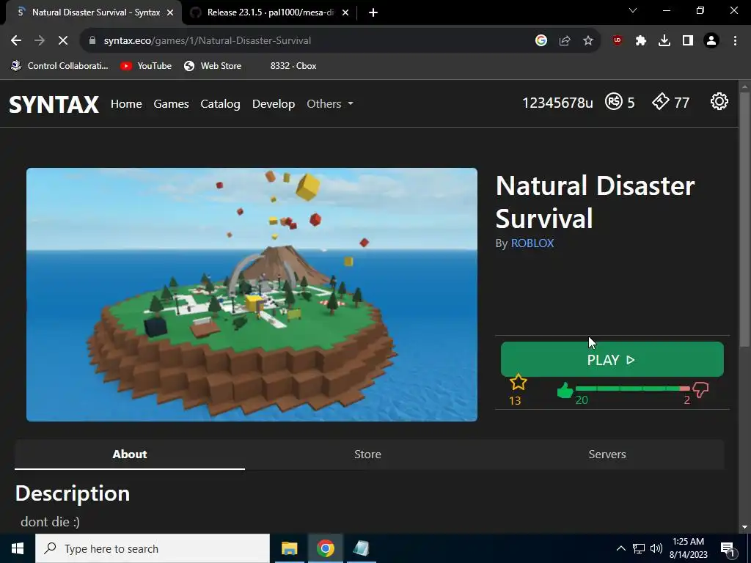Dislike the game with thumbs down icon
Screen dimensions: 751x563
tap(700, 390)
